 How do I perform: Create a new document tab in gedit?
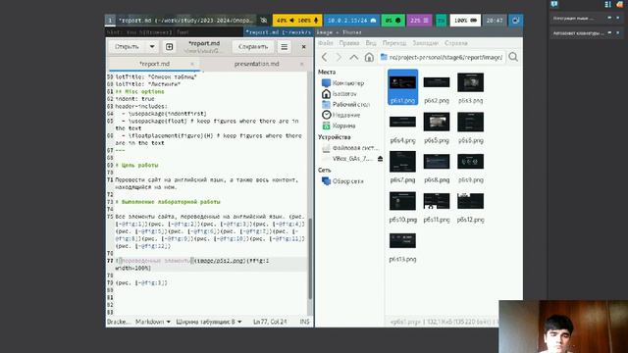coord(170,47)
